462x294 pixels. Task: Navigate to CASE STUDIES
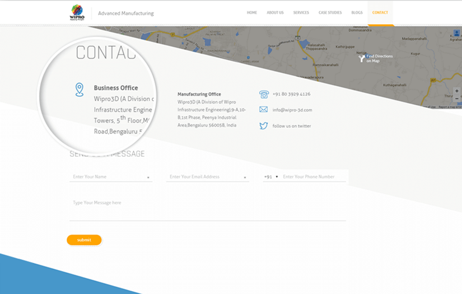tap(330, 13)
